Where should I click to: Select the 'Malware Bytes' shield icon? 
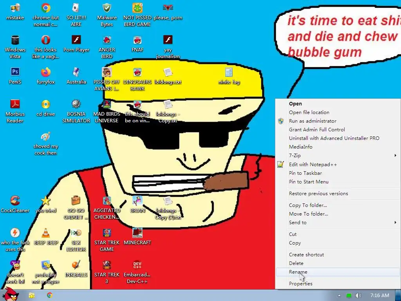coord(107,15)
